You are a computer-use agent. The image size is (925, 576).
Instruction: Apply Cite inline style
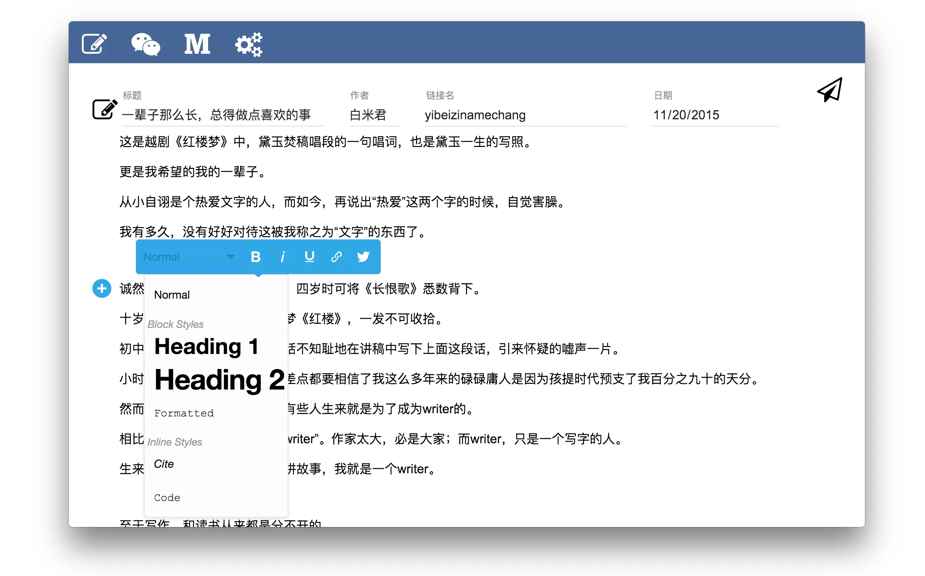(x=164, y=464)
